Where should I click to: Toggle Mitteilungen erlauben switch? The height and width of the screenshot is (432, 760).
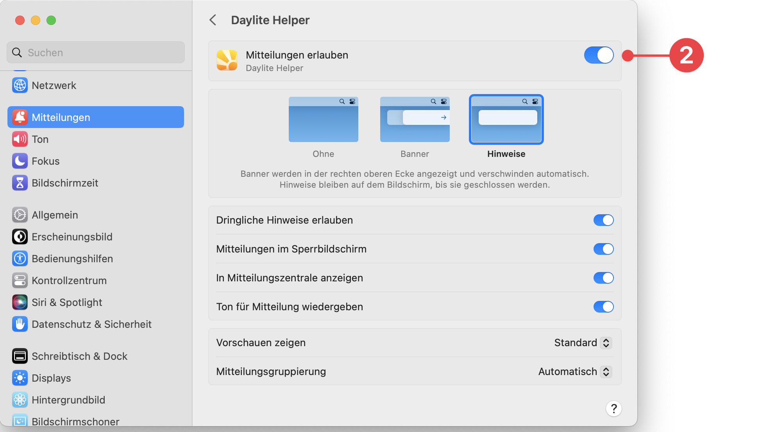(x=599, y=55)
